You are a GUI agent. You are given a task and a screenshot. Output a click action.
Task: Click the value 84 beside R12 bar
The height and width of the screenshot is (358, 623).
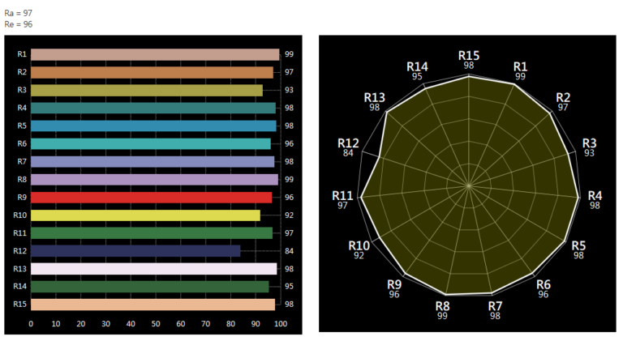tap(289, 251)
